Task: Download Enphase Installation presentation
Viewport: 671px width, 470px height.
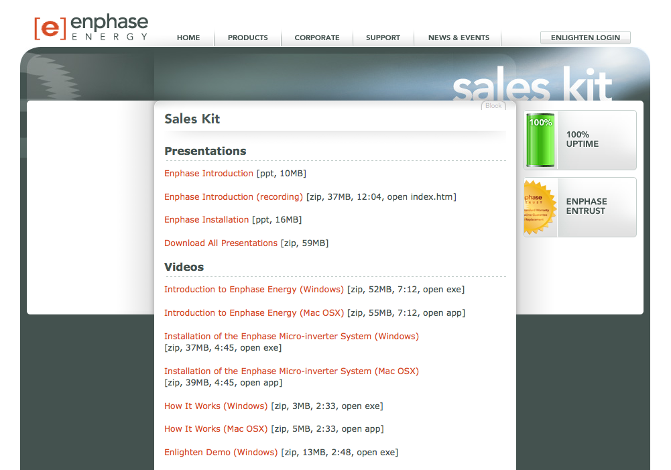Action: (206, 220)
